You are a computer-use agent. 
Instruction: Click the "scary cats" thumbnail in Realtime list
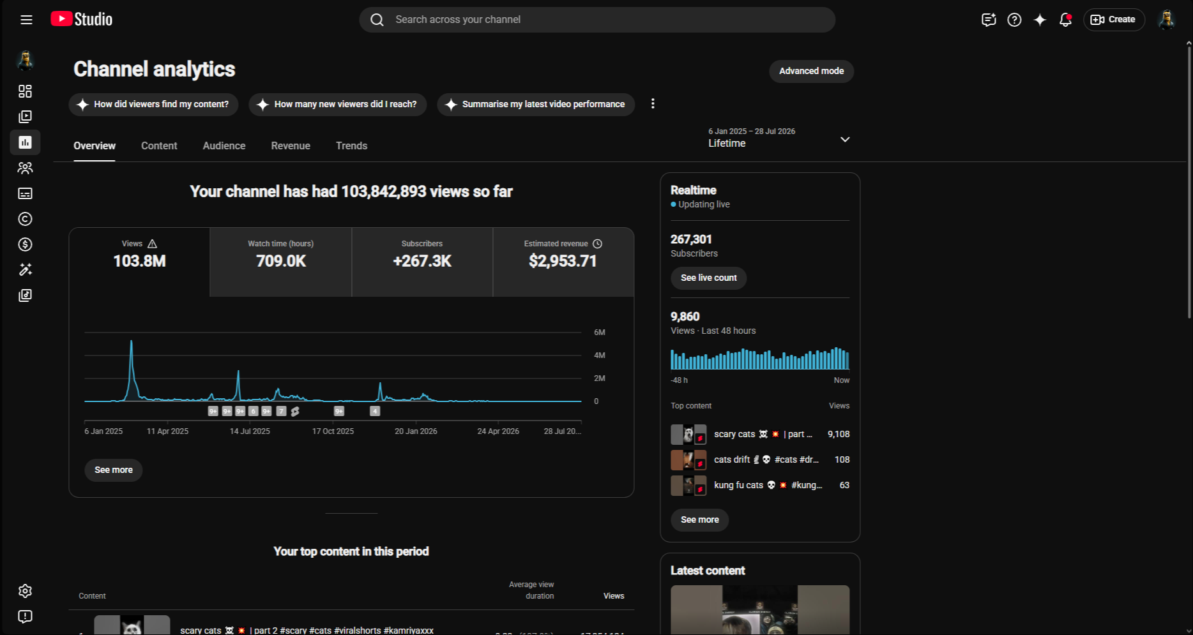(688, 434)
